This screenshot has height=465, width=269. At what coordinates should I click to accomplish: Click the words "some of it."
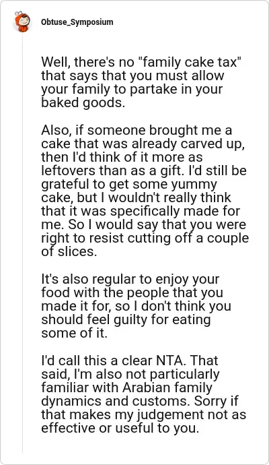[74, 334]
